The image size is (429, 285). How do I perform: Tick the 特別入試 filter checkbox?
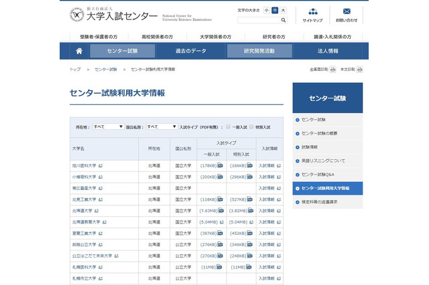[251, 126]
